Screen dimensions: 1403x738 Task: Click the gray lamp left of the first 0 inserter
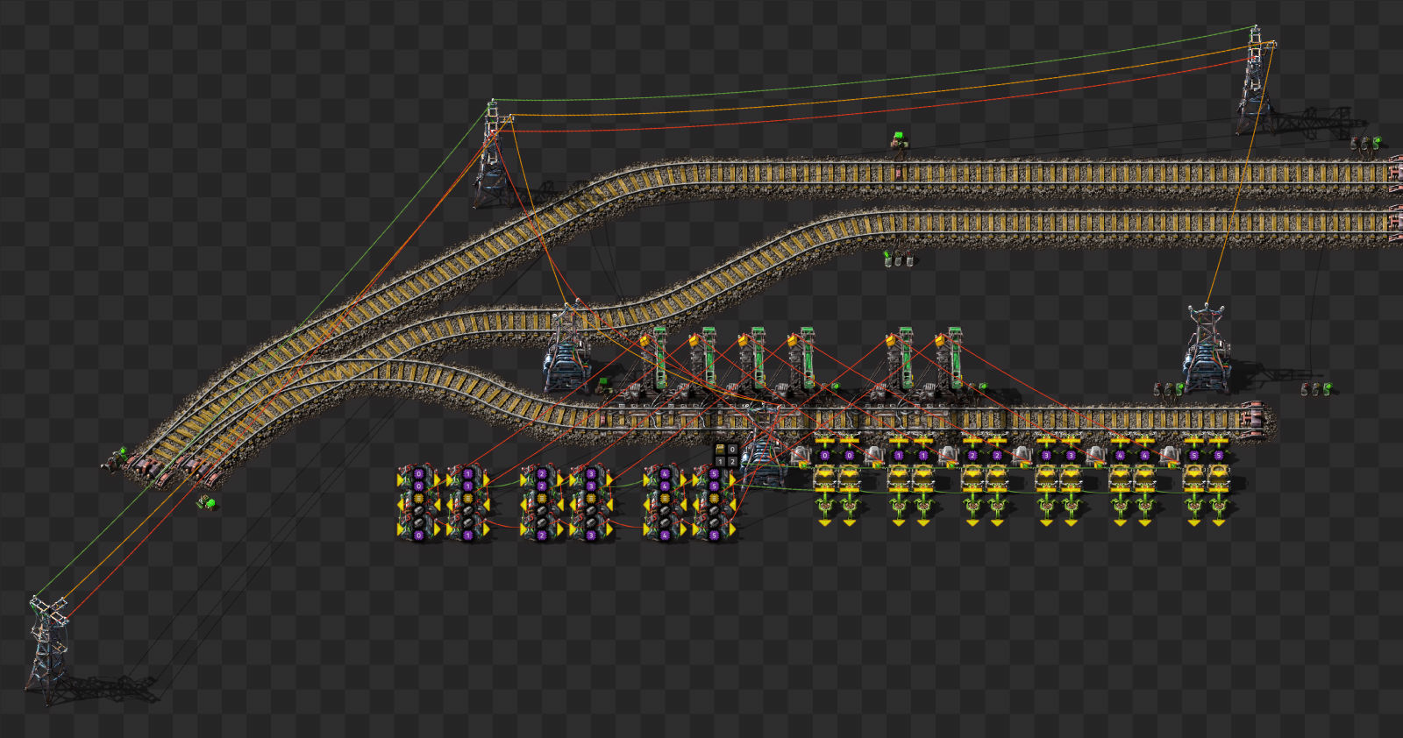click(800, 455)
